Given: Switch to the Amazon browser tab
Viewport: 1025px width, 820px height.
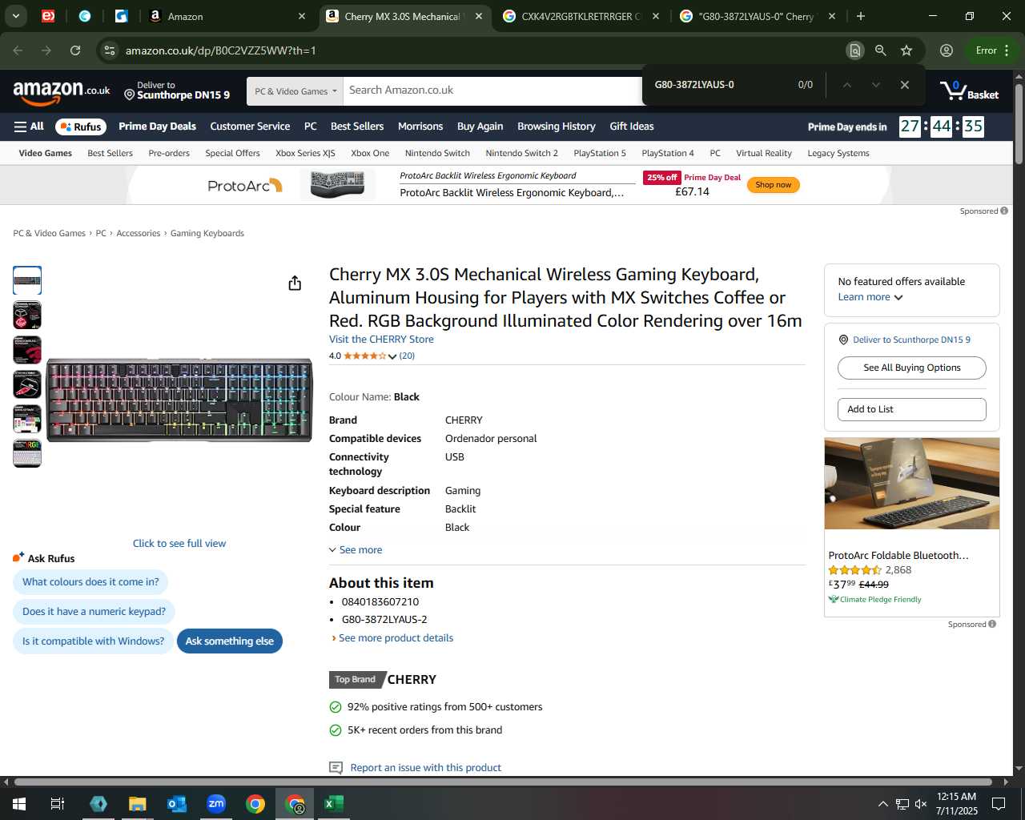Looking at the screenshot, I should click(x=227, y=16).
